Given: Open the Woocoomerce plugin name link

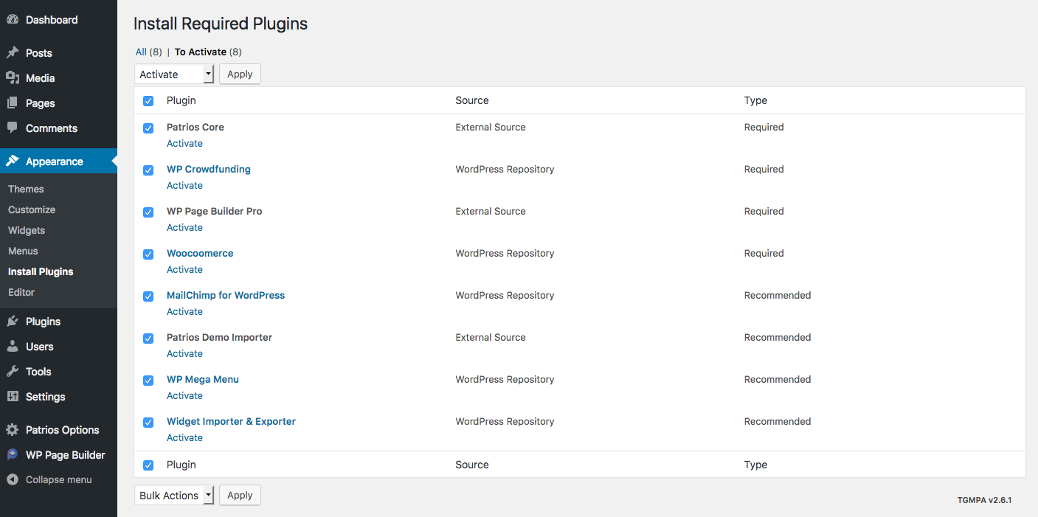Looking at the screenshot, I should 200,254.
